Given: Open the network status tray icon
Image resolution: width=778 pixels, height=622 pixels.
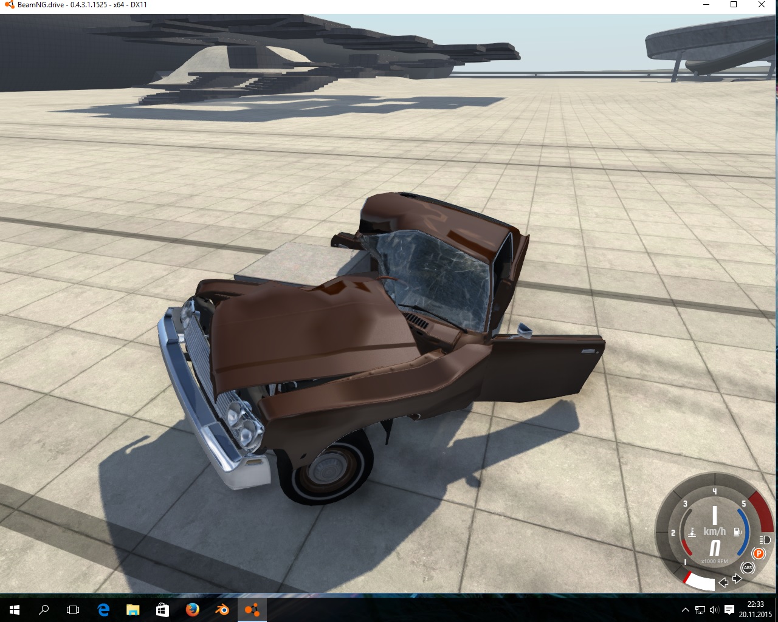Looking at the screenshot, I should coord(700,609).
